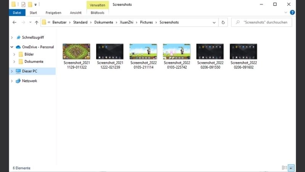
Task: Switch to the Start ribbon tab
Action: tap(33, 13)
